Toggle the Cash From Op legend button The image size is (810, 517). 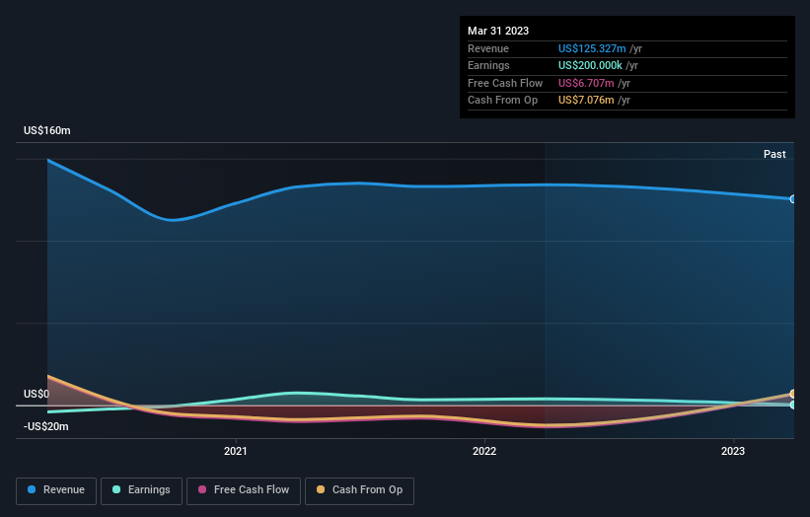pos(359,490)
